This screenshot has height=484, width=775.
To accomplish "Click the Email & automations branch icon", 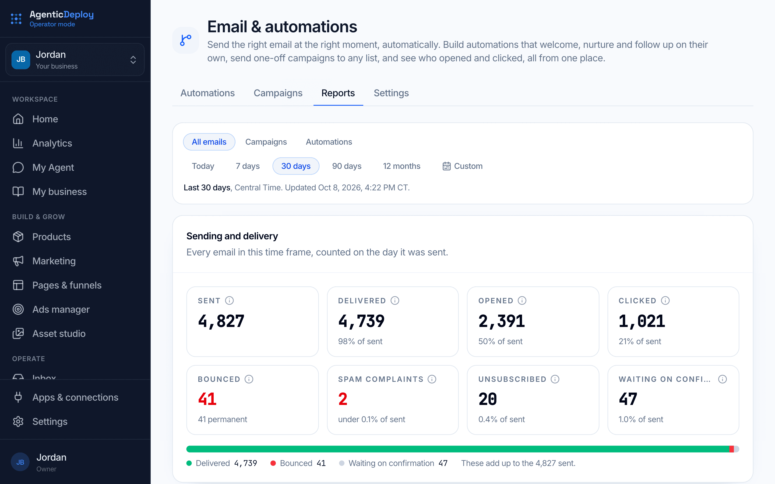I will (x=186, y=40).
